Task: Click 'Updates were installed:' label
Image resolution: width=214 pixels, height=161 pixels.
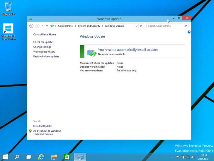Action: pyautogui.click(x=93, y=67)
